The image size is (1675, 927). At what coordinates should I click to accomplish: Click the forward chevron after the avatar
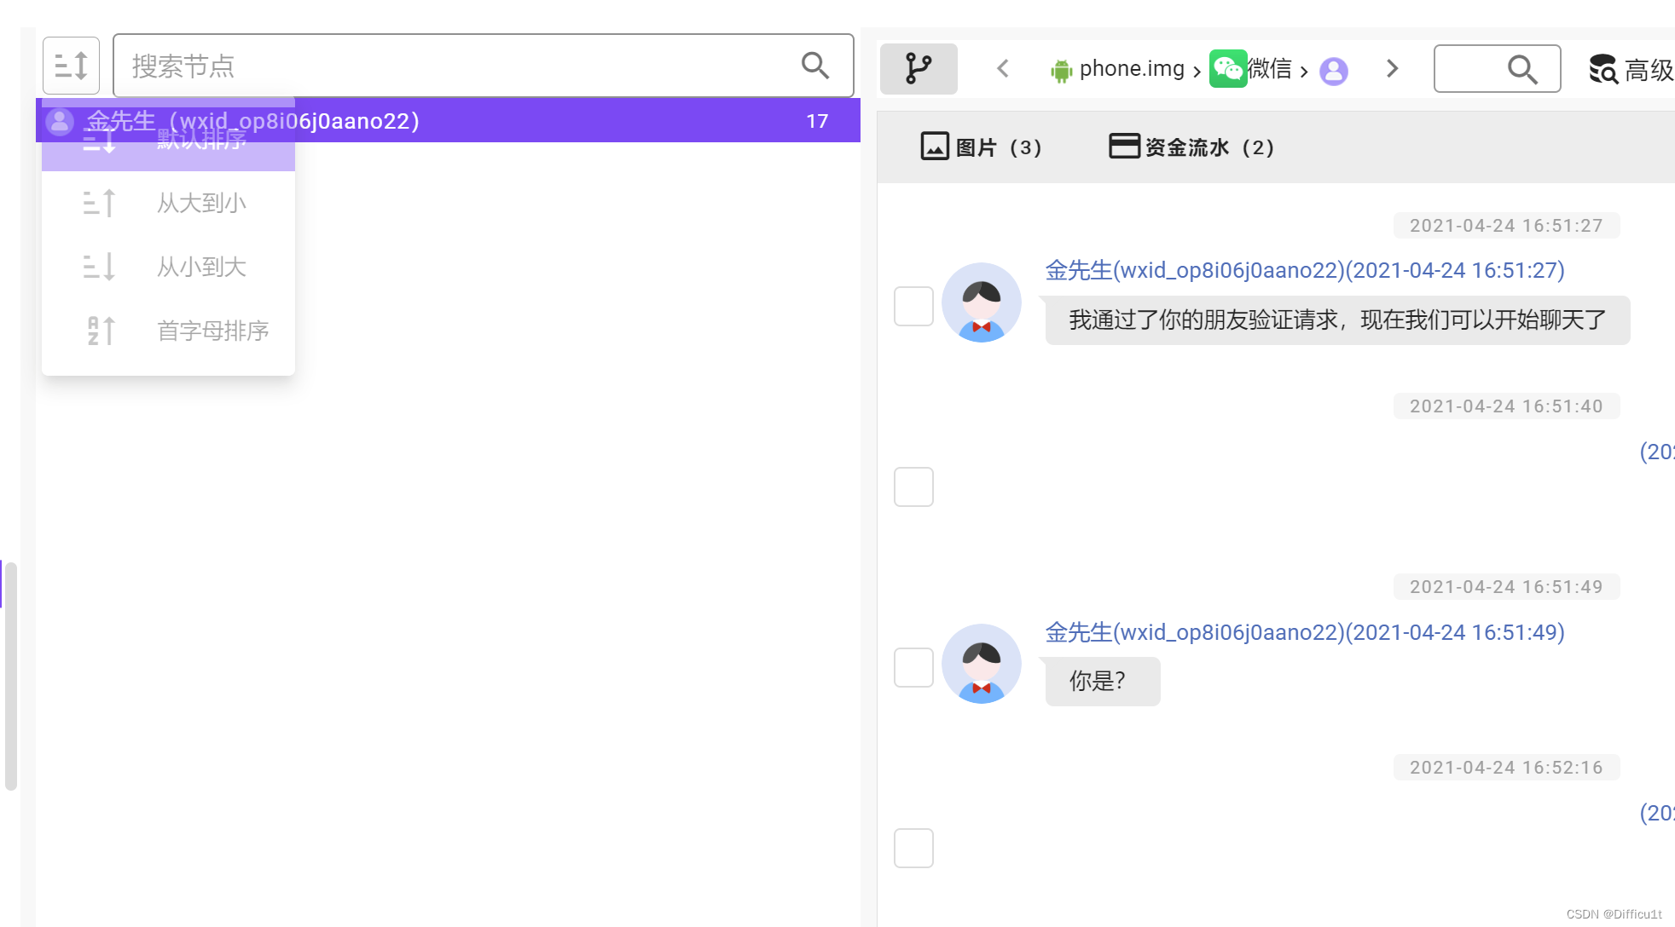[x=1392, y=69]
